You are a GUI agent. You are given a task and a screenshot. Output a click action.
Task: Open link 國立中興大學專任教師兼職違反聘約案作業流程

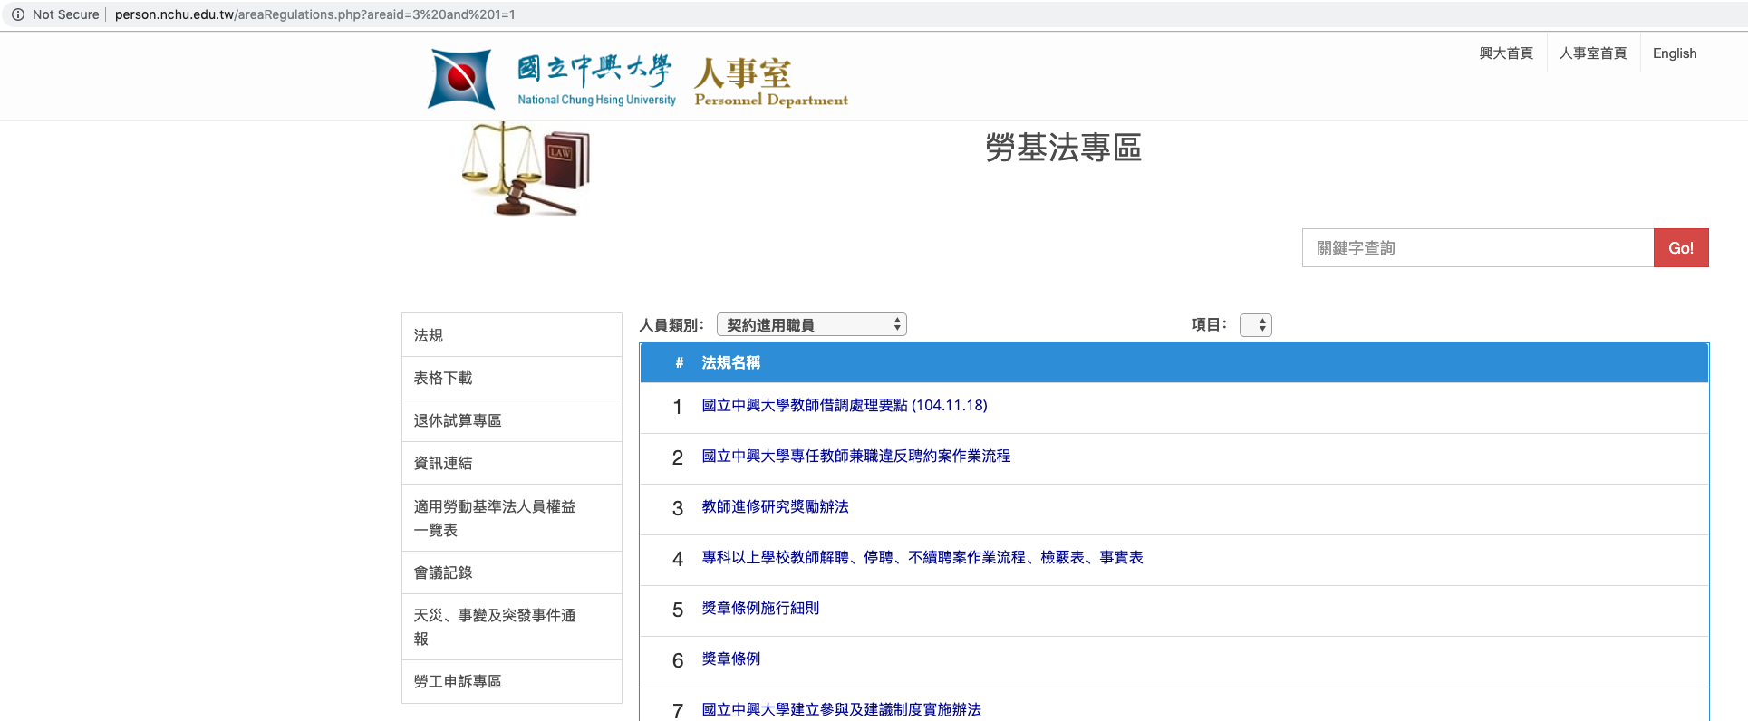856,456
